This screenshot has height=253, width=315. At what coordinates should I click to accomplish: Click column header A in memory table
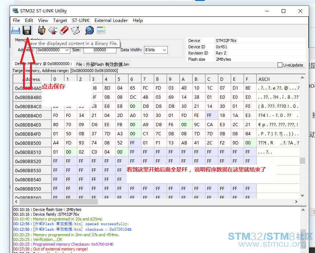tap(186, 79)
